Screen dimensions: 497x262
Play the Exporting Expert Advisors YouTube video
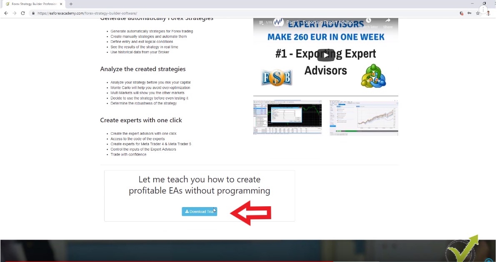coord(326,55)
